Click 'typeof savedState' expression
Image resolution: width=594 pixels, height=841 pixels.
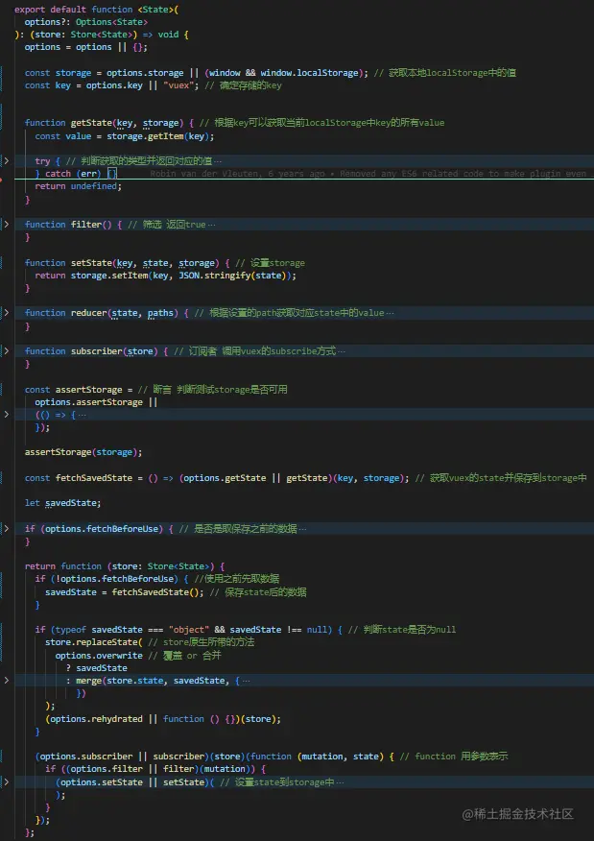(x=99, y=630)
